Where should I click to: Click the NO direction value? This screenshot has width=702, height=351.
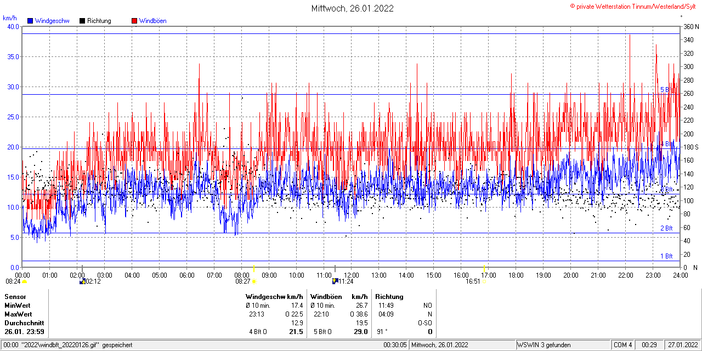[428, 306]
